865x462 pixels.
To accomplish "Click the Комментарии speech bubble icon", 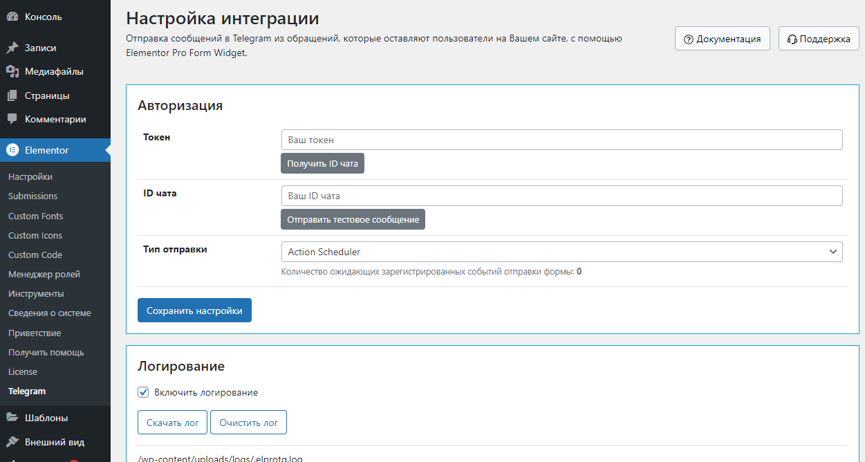I will point(12,119).
